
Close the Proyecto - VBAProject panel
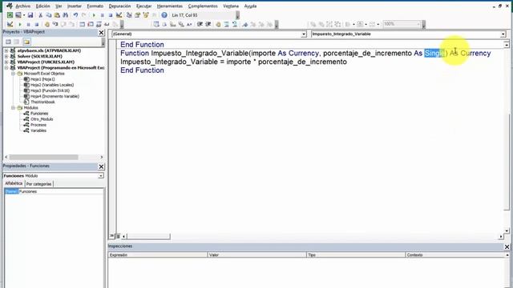[x=101, y=33]
